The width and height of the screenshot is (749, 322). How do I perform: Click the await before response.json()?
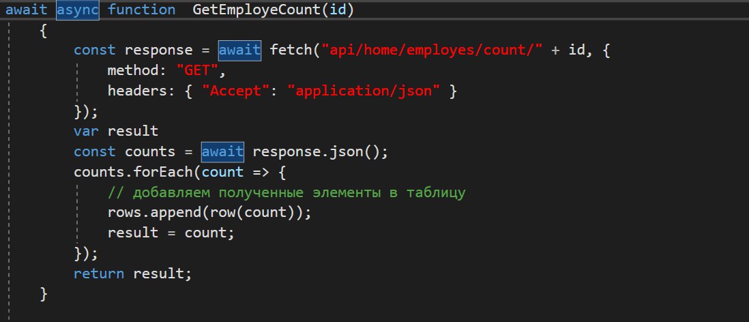click(x=222, y=151)
